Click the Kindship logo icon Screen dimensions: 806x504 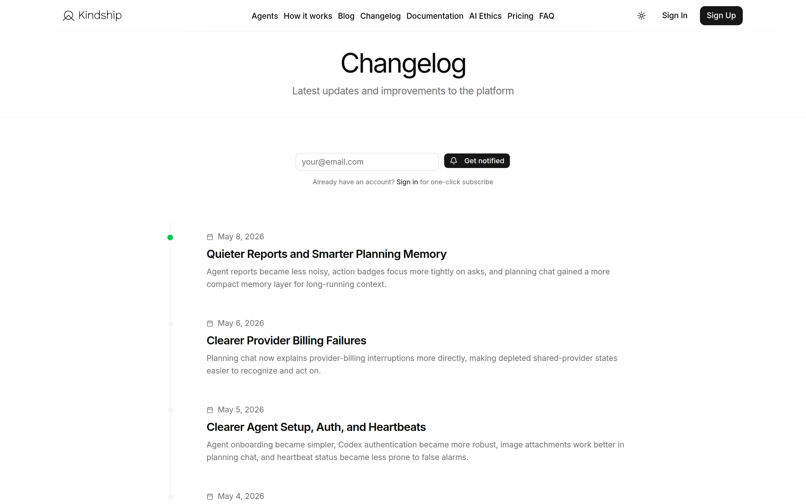68,16
